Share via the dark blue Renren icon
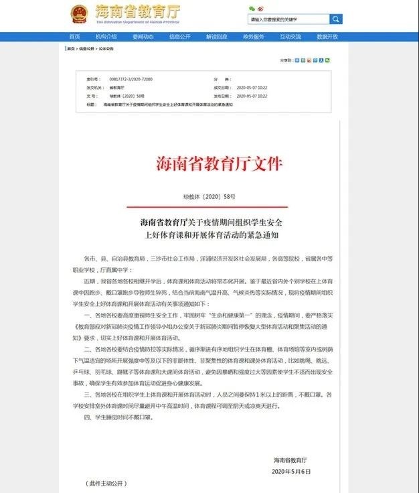Image resolution: width=419 pixels, height=493 pixels. [x=321, y=60]
